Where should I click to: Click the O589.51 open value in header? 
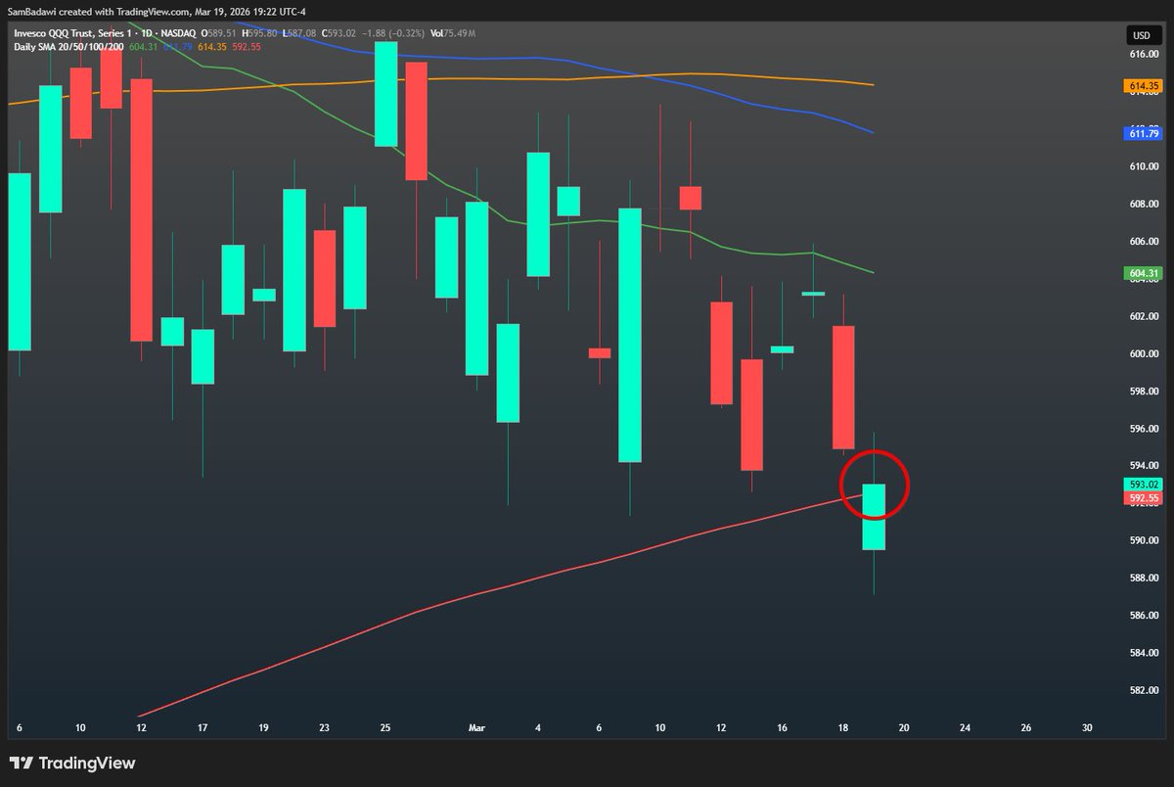[x=218, y=33]
